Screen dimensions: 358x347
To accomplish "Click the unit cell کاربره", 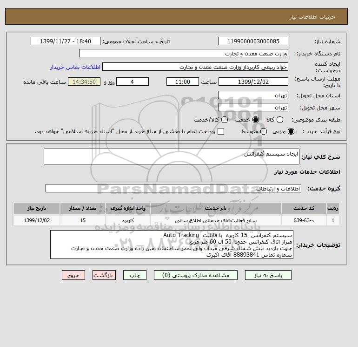I will point(128,220).
